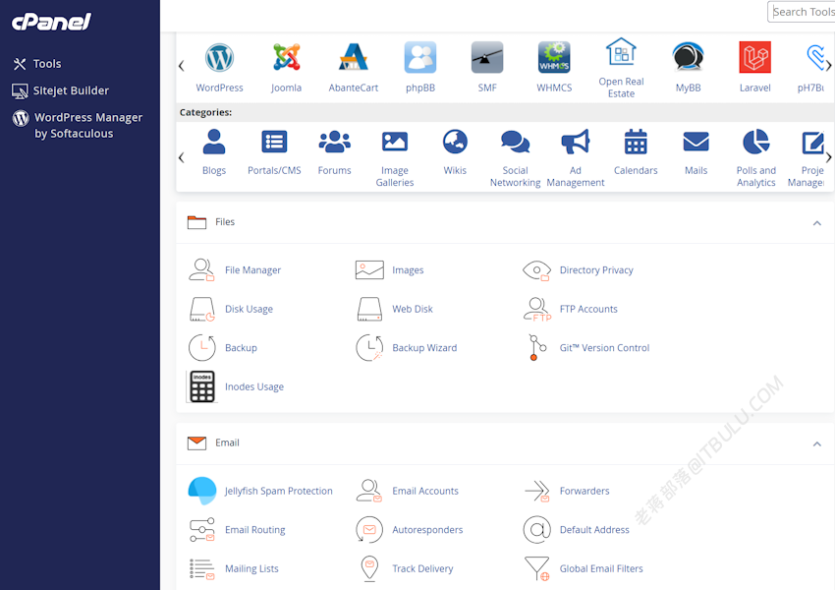
Task: Open the WordPress installer icon
Action: [219, 58]
